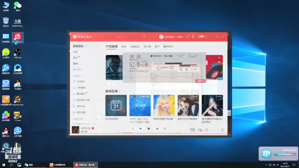Play the current song

(x=149, y=128)
